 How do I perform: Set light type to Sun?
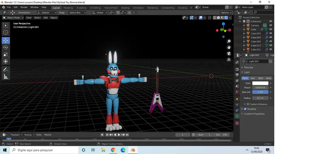[x=253, y=78]
